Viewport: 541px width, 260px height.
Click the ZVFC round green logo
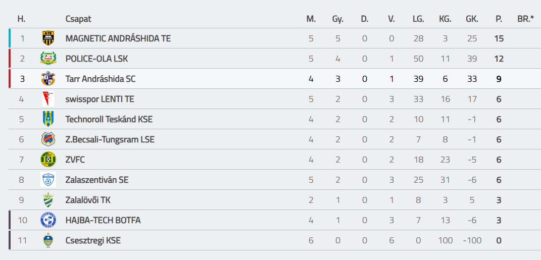[48, 160]
